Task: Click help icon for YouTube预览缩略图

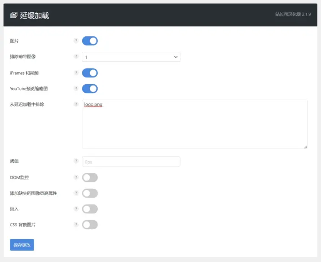Action: [x=76, y=89]
